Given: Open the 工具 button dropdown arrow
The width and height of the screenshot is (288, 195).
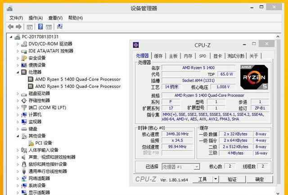Looking at the screenshot, I should [216, 179].
